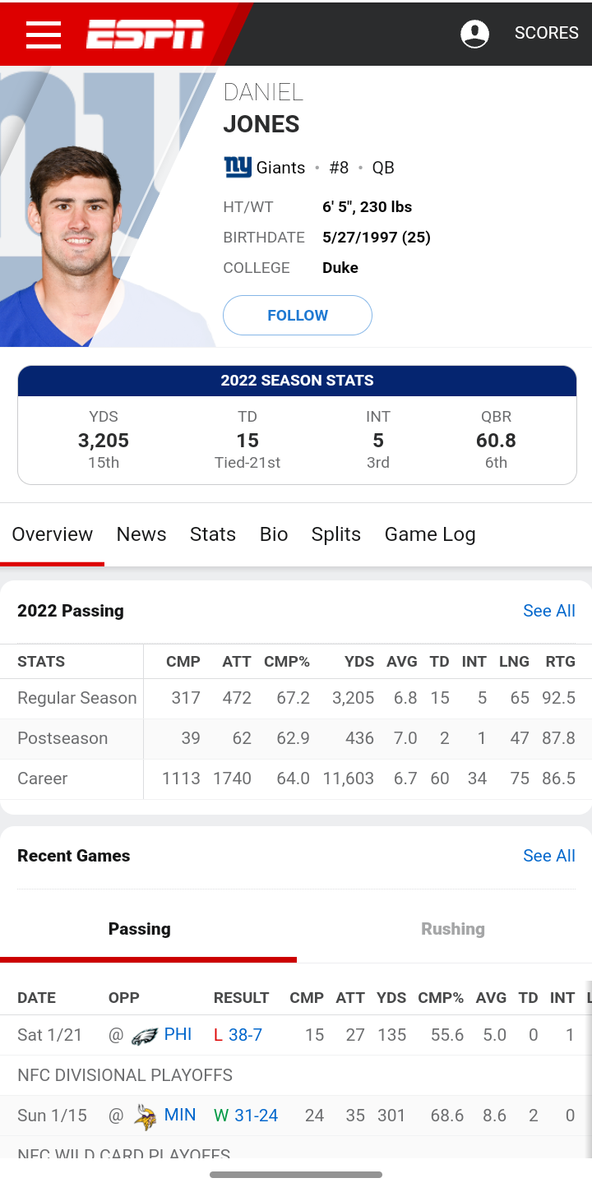Viewport: 592px width, 1192px height.
Task: Switch to the News tab
Action: (x=141, y=534)
